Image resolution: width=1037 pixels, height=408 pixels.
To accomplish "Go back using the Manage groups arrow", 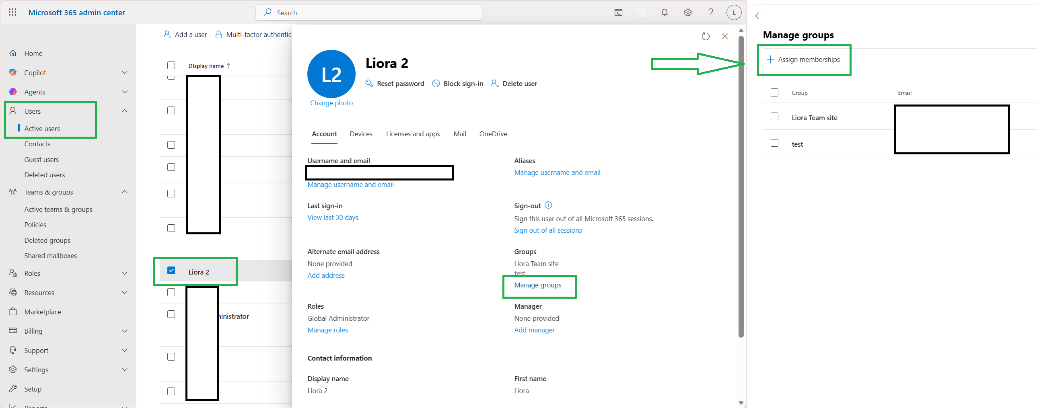I will click(759, 16).
